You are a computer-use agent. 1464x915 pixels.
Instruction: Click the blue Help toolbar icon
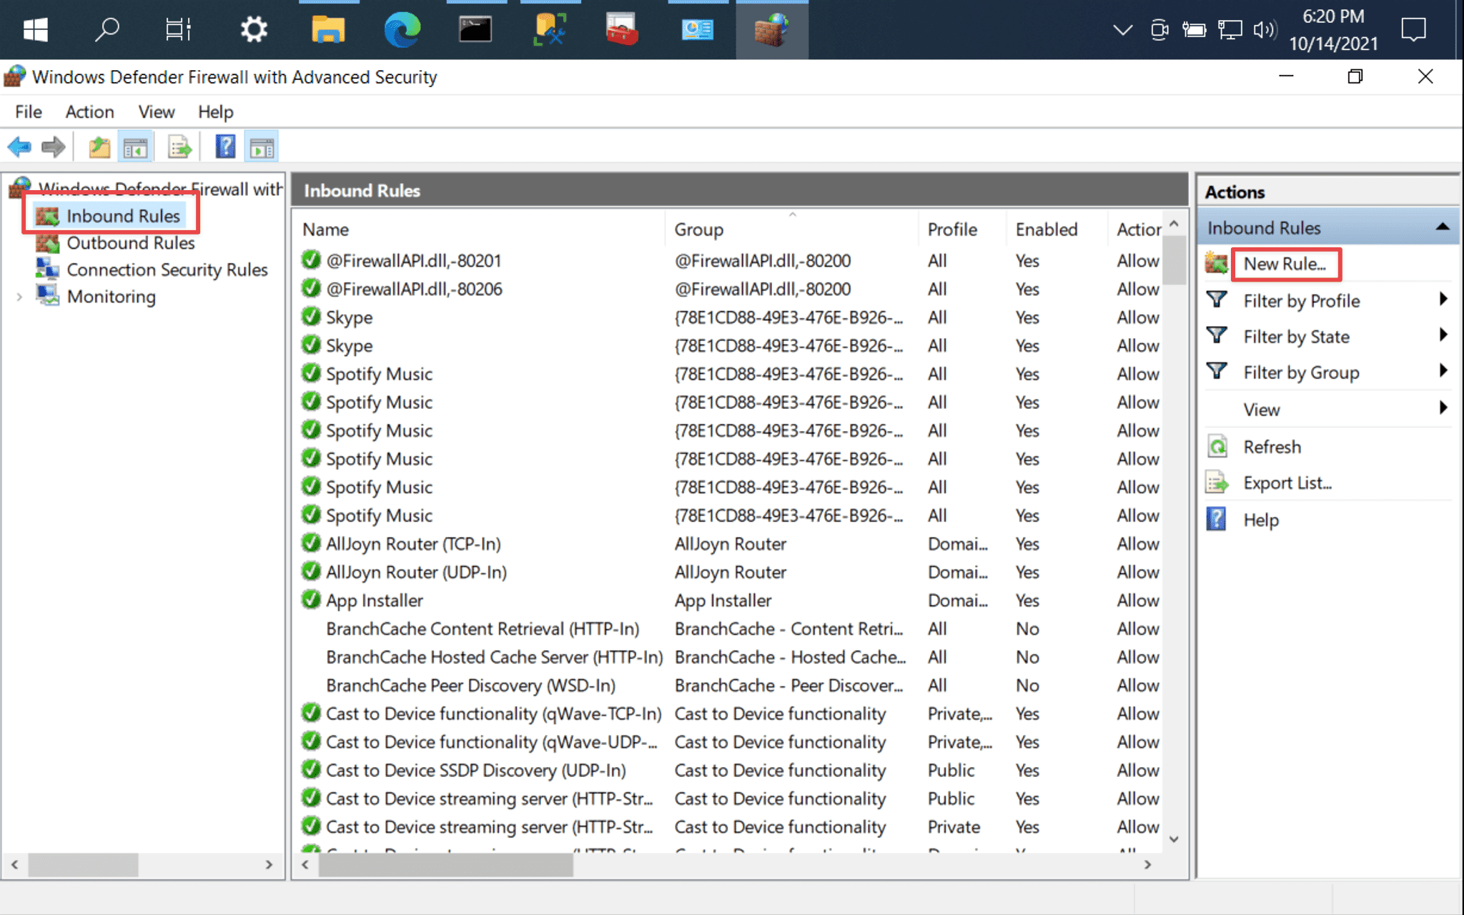point(225,147)
